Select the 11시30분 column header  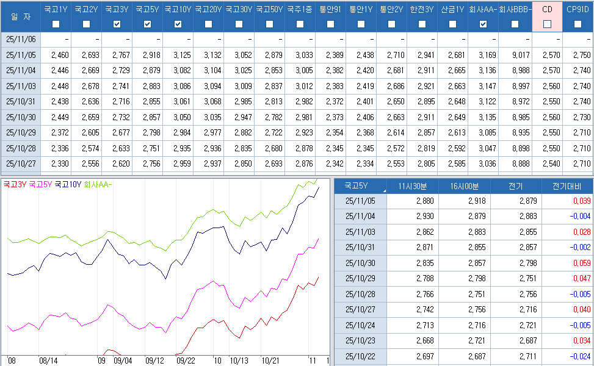[413, 186]
